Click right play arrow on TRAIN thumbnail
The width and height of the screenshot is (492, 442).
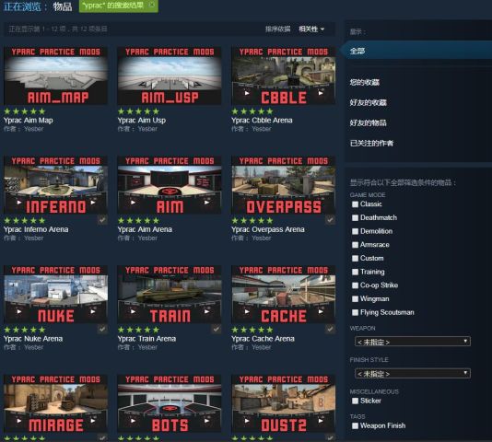coord(206,311)
